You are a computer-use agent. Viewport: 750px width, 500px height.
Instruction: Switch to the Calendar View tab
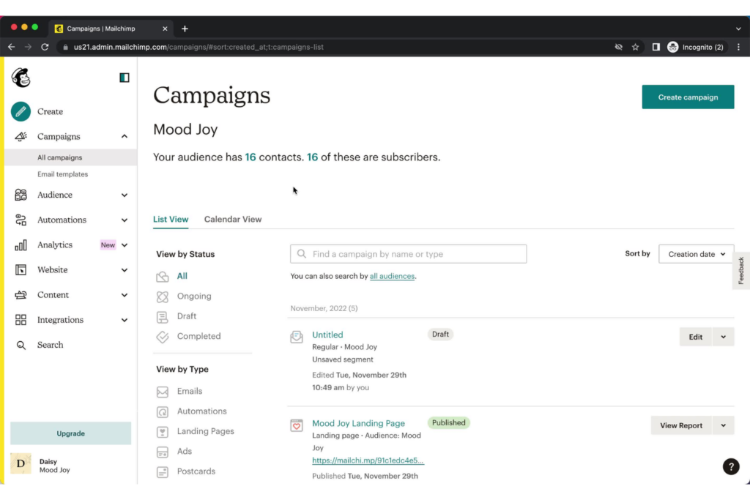coord(233,220)
